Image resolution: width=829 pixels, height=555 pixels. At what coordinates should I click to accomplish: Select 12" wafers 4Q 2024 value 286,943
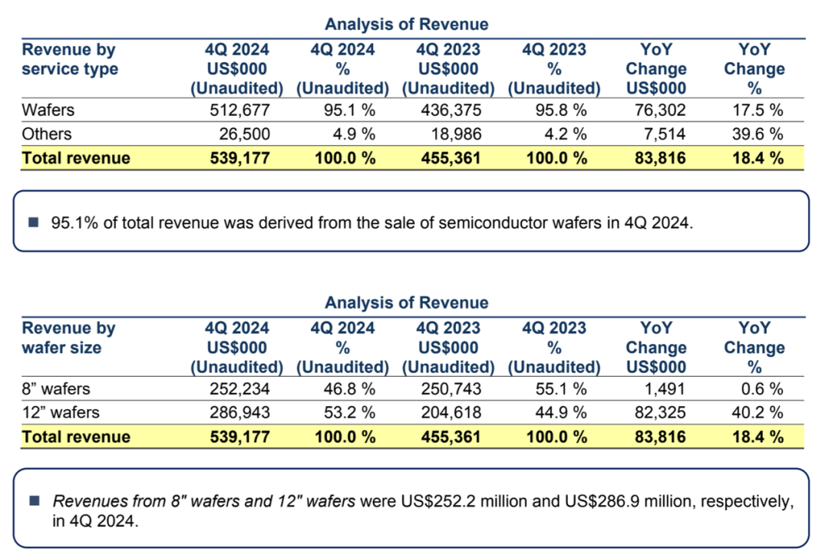click(x=239, y=412)
